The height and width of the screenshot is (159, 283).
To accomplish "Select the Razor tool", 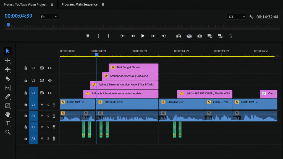I will (7, 79).
